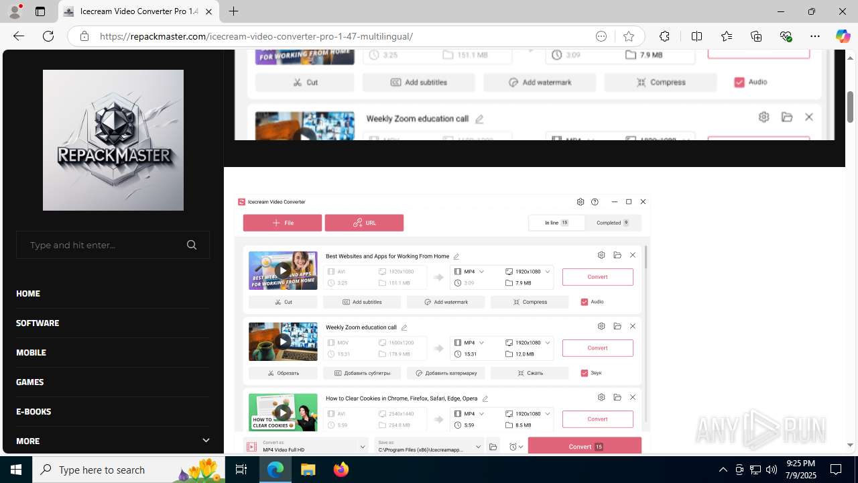Click the URL add button
This screenshot has width=858, height=483.
pos(364,223)
